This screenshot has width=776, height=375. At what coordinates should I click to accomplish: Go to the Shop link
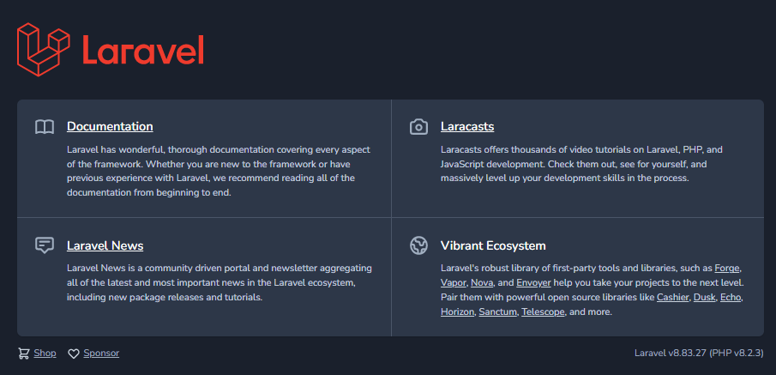point(45,354)
